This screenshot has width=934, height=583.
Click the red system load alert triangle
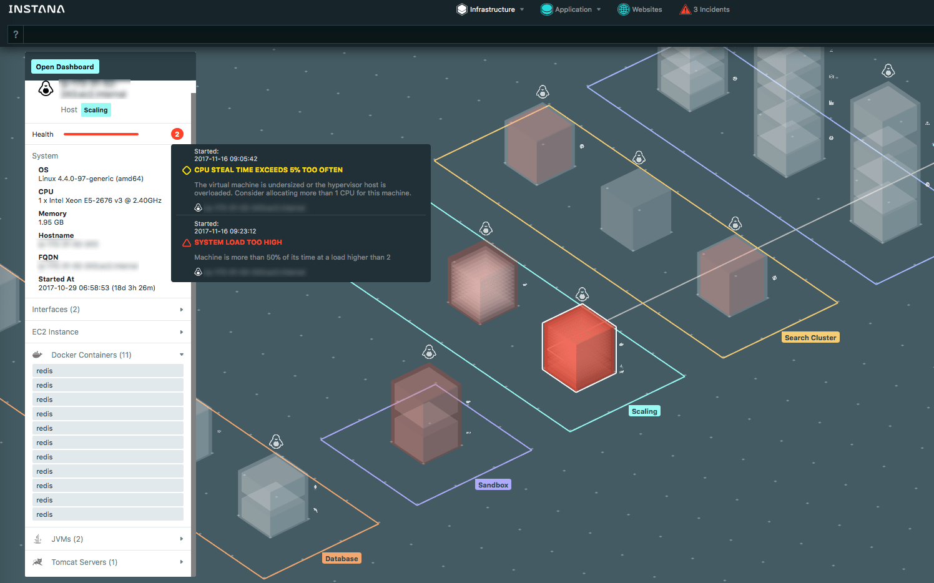(x=186, y=243)
